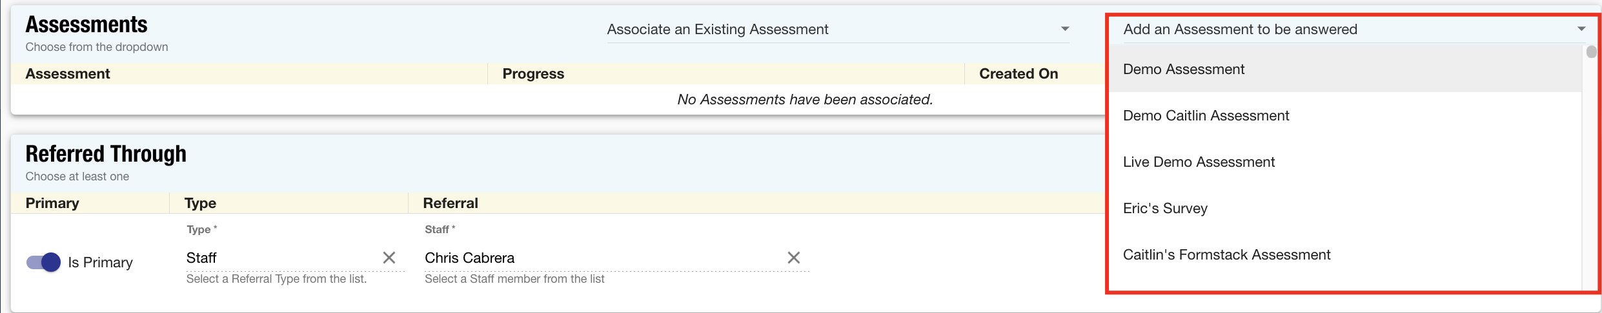Click the Created On column header
The width and height of the screenshot is (1602, 313).
(1019, 74)
